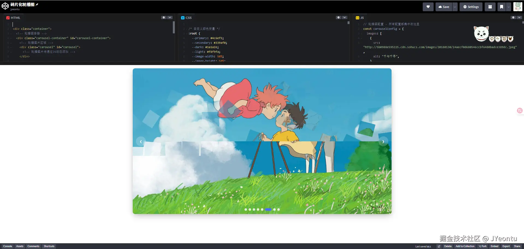Collapse the div class="container" code block
Viewport: 524px width, 249px height.
(11, 29)
